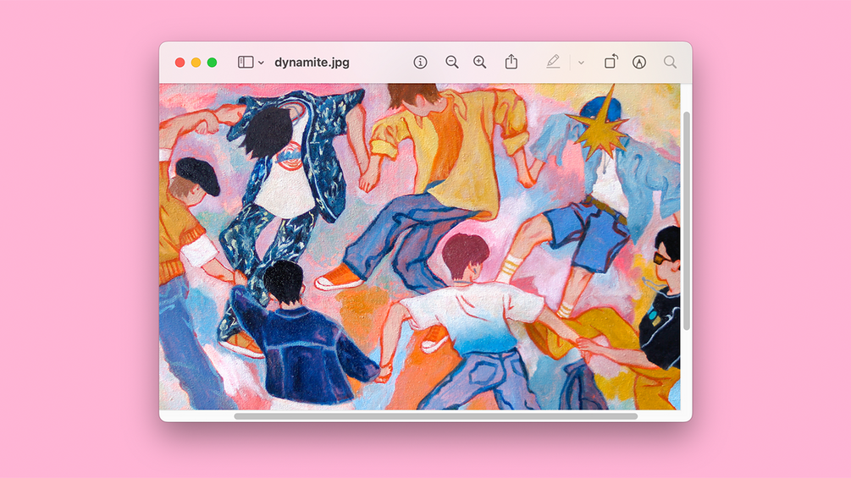Zoom in using the plus magnifier
Image resolution: width=851 pixels, height=478 pixels.
(x=480, y=63)
